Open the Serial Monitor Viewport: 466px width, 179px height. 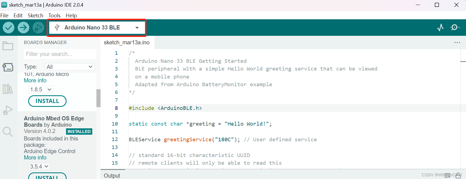tap(455, 27)
